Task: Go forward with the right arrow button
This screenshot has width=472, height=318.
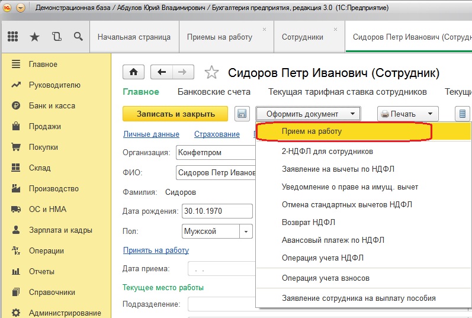Action: 183,72
